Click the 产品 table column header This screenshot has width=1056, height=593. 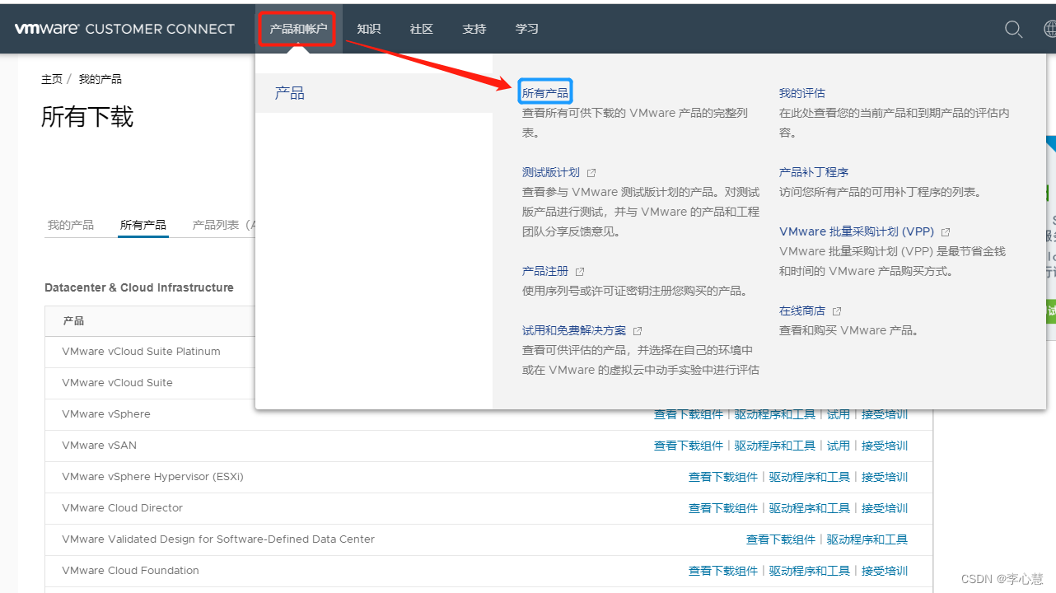(x=73, y=321)
